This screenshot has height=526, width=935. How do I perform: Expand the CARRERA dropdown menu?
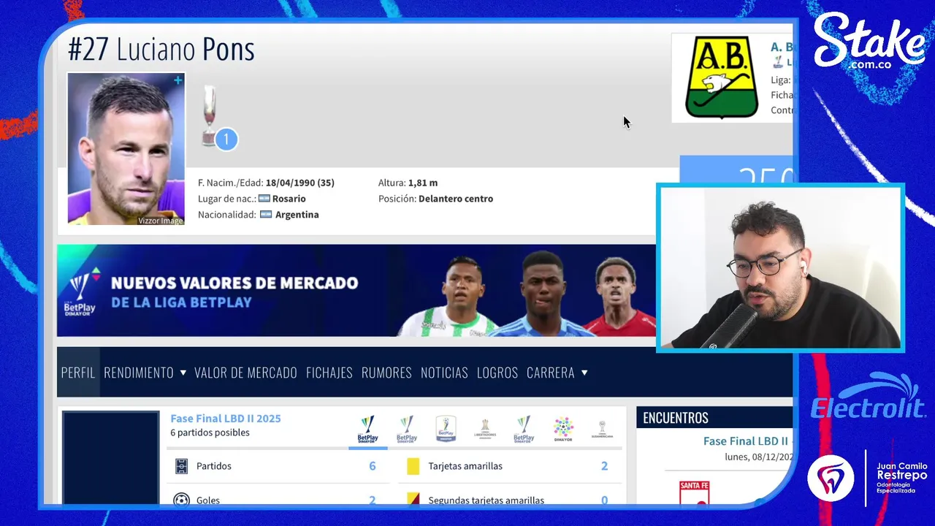[x=557, y=373]
